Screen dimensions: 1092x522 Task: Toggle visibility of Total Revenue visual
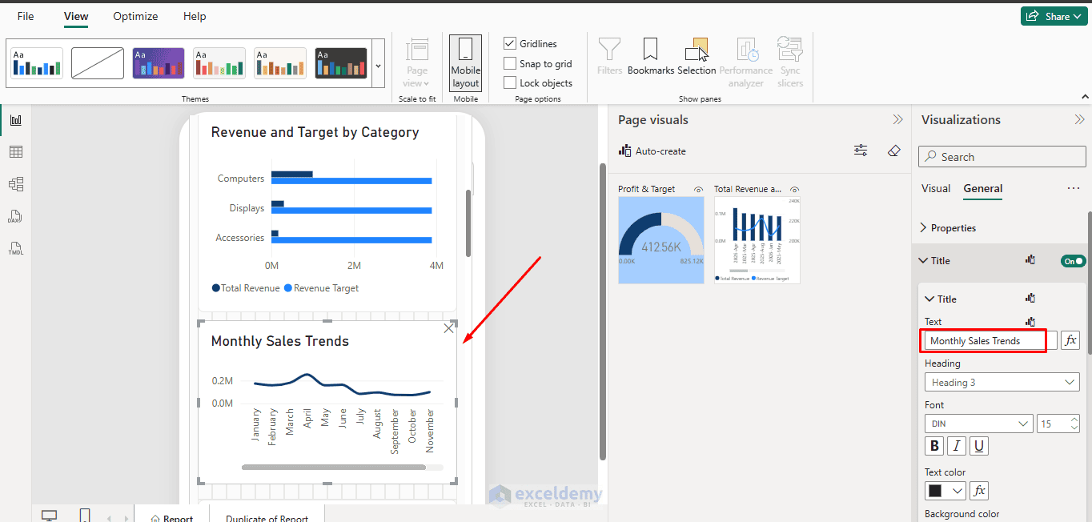click(795, 189)
